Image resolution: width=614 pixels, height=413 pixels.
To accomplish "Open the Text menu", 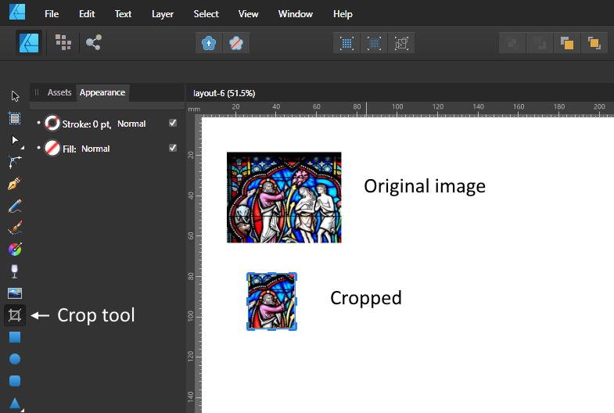I will (x=123, y=14).
